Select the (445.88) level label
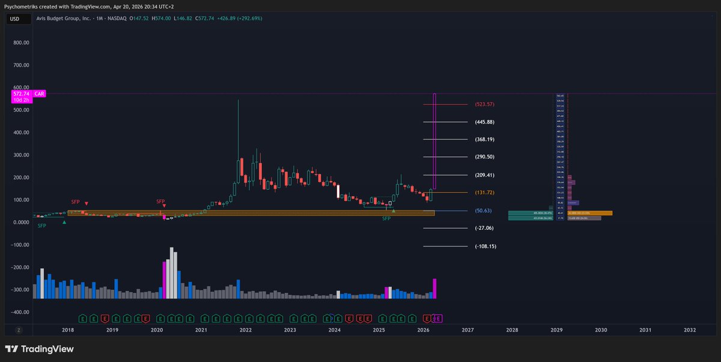This screenshot has width=721, height=362. [485, 122]
